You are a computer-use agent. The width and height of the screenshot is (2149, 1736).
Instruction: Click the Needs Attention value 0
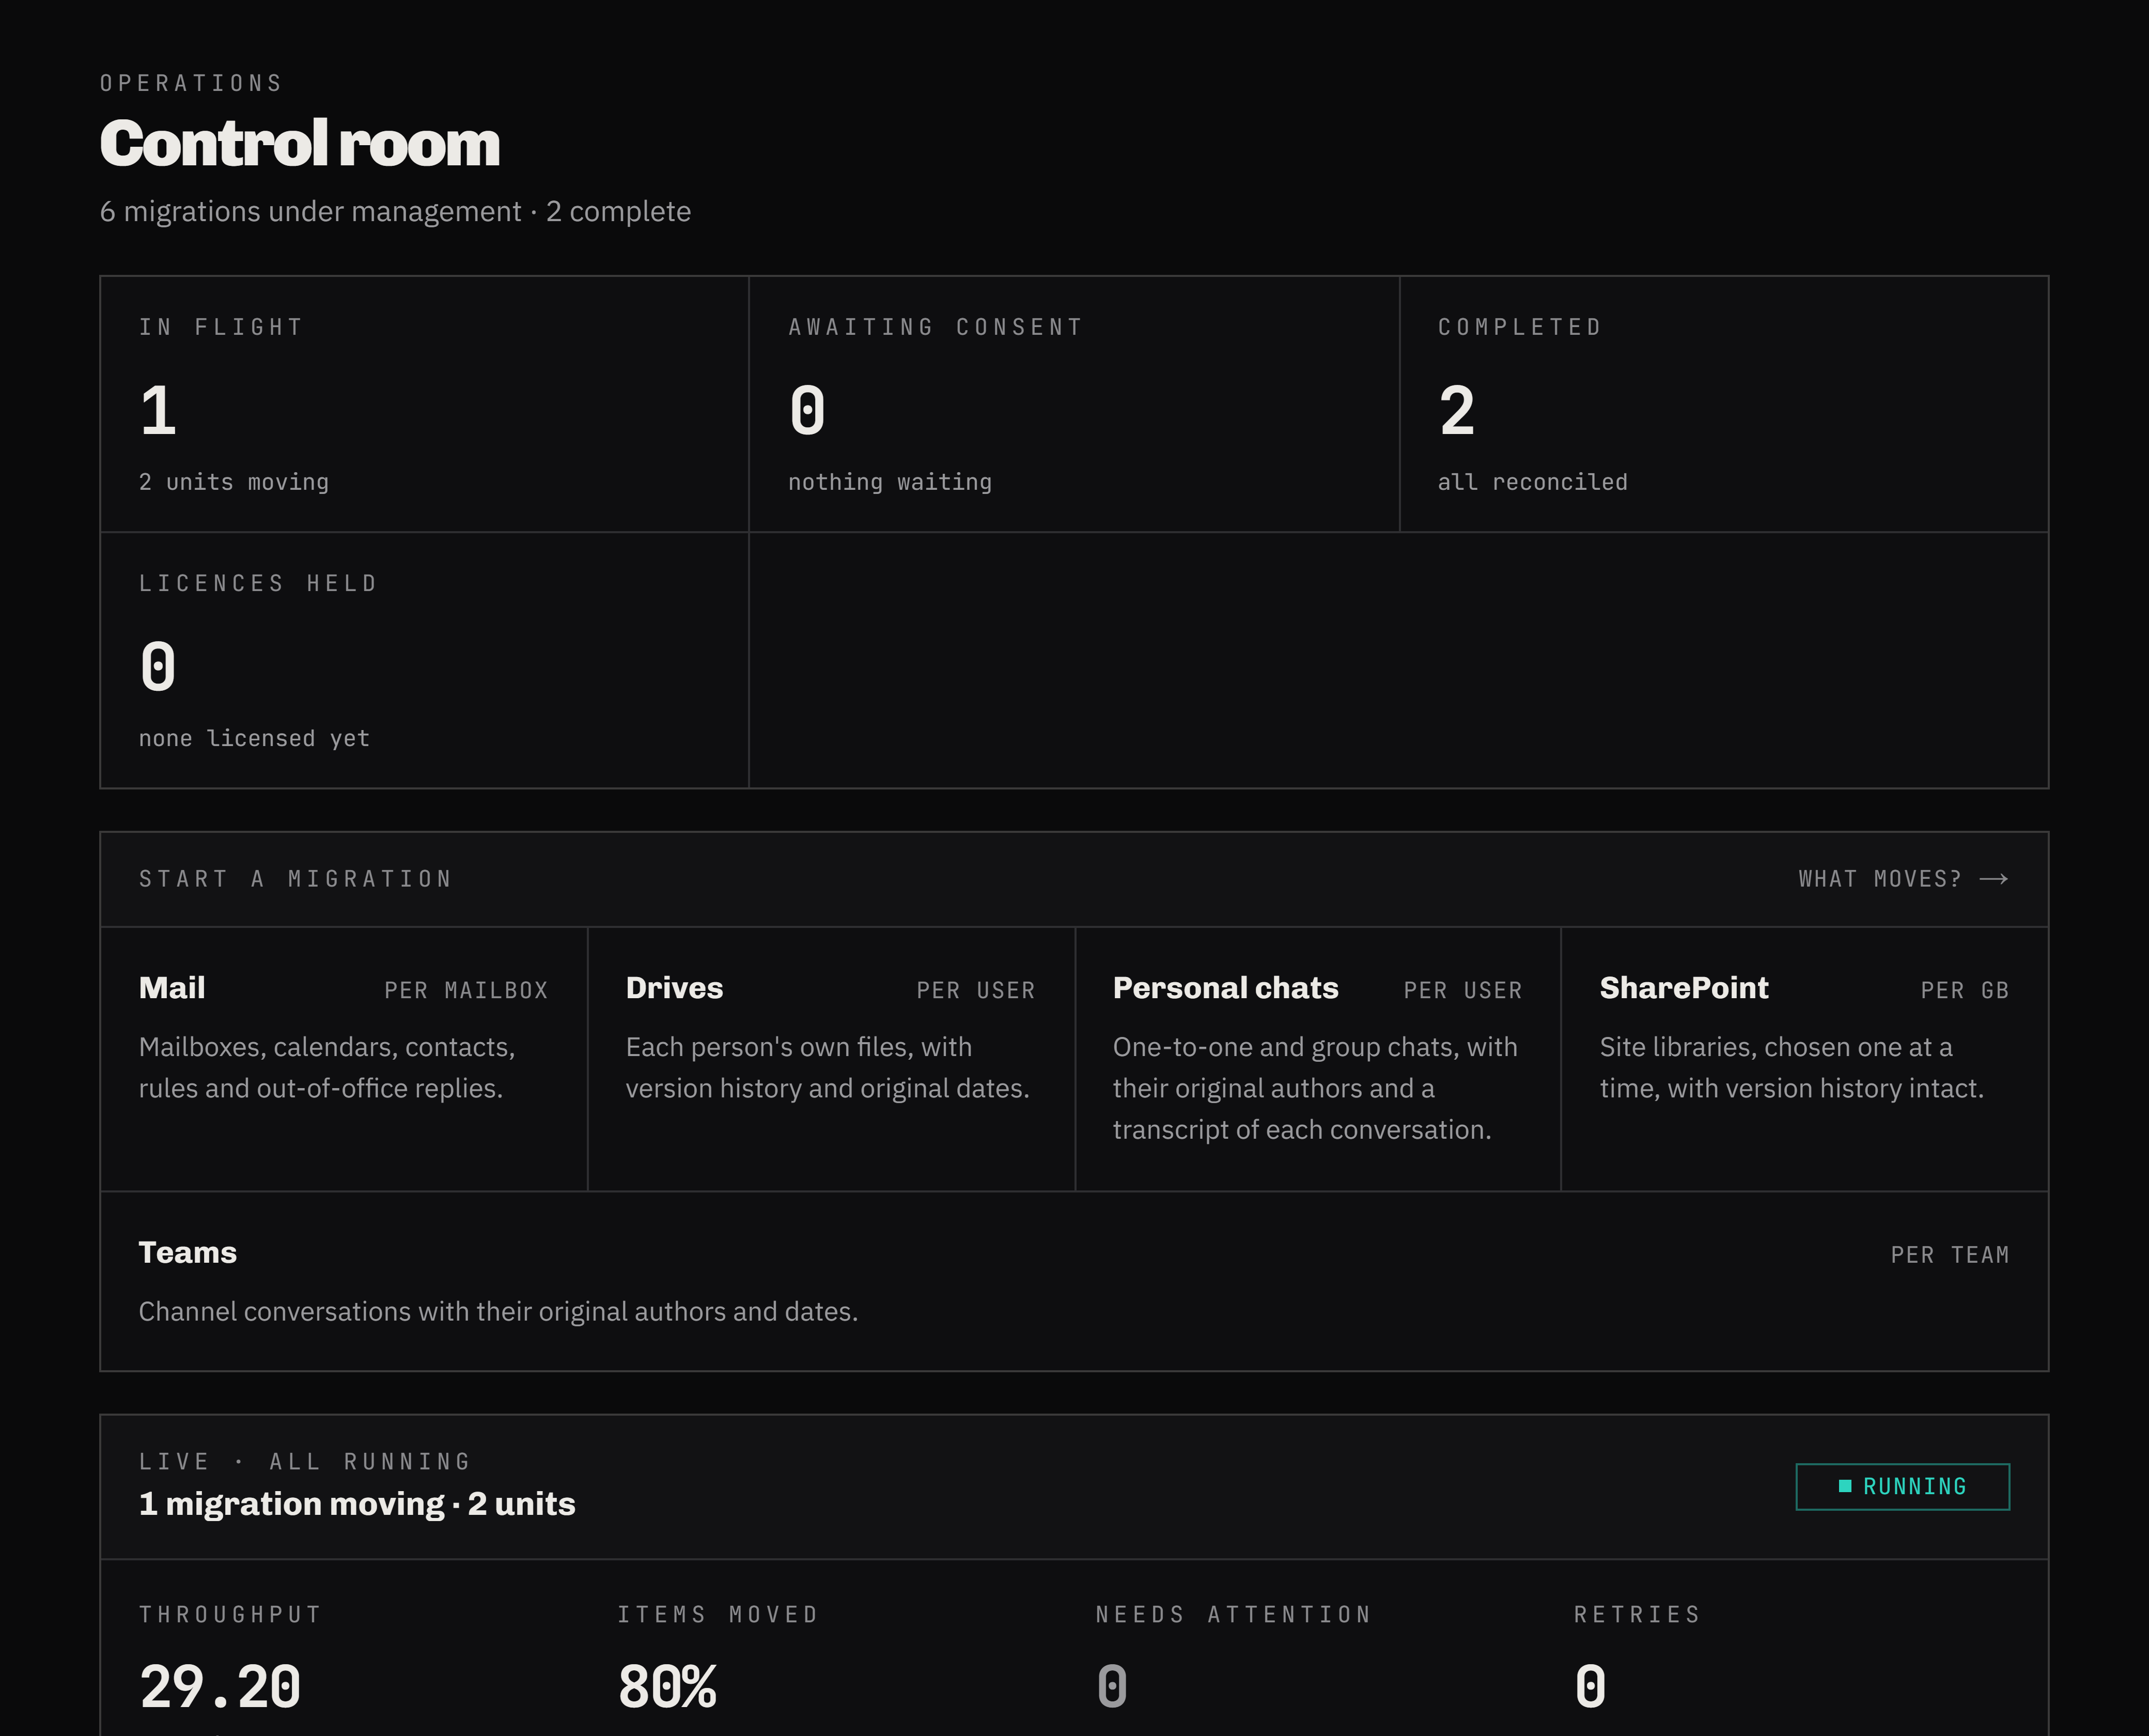(x=1112, y=1687)
